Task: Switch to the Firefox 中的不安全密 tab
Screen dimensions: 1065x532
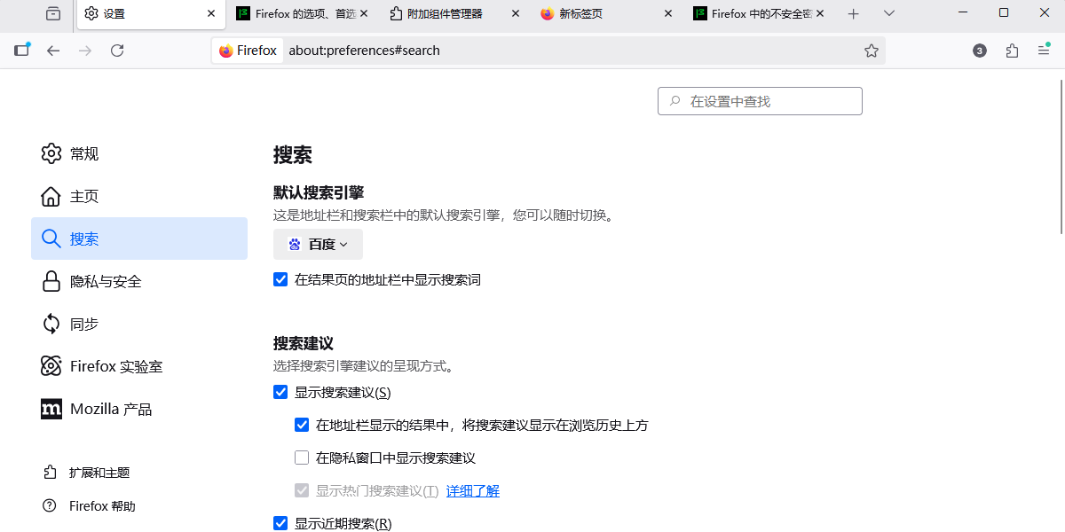Action: pos(760,13)
